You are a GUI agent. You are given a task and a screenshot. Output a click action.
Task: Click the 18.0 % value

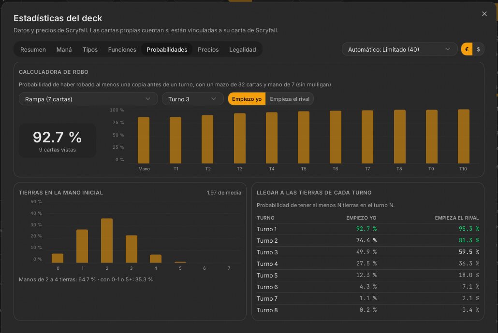click(x=469, y=275)
